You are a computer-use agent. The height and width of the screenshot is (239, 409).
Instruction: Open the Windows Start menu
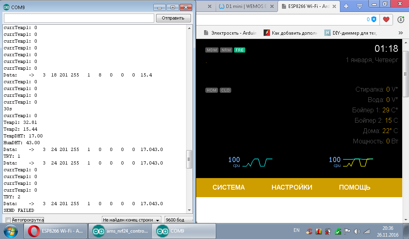click(x=11, y=231)
